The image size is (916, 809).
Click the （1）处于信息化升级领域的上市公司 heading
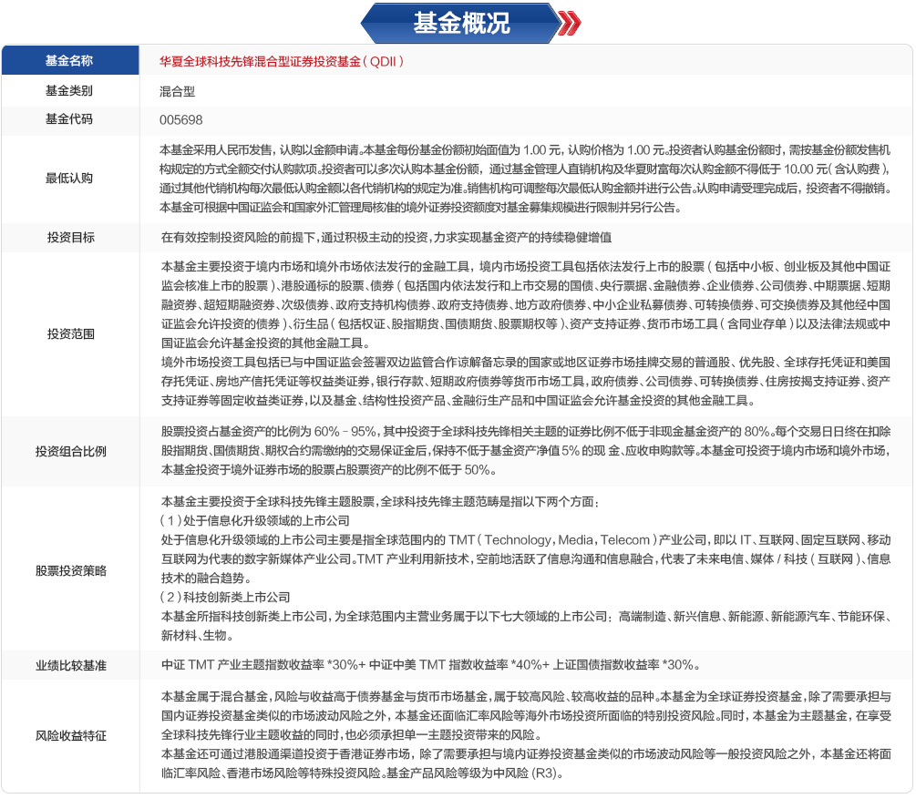(255, 520)
